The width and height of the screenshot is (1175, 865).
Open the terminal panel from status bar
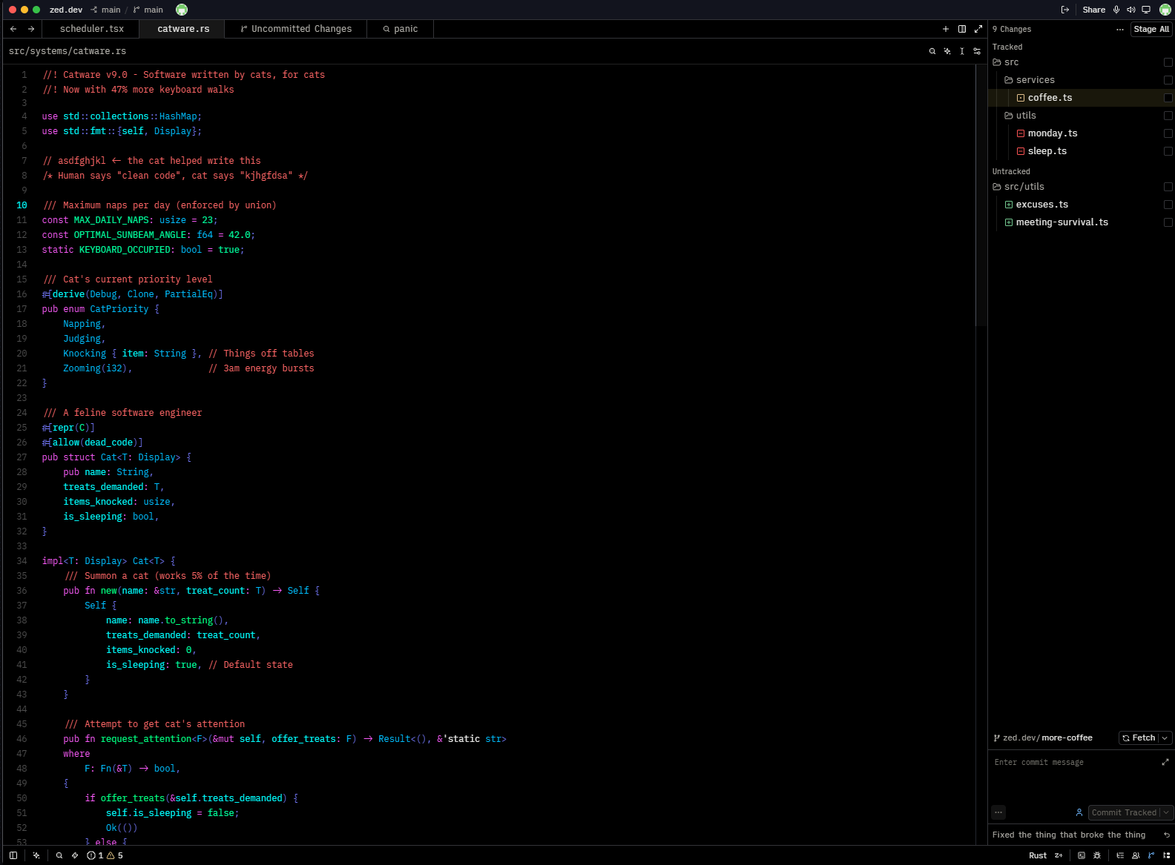pyautogui.click(x=1082, y=855)
